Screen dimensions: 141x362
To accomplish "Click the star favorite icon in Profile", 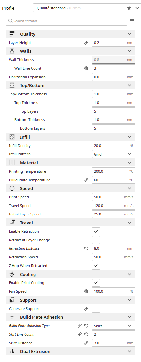I will [129, 8].
